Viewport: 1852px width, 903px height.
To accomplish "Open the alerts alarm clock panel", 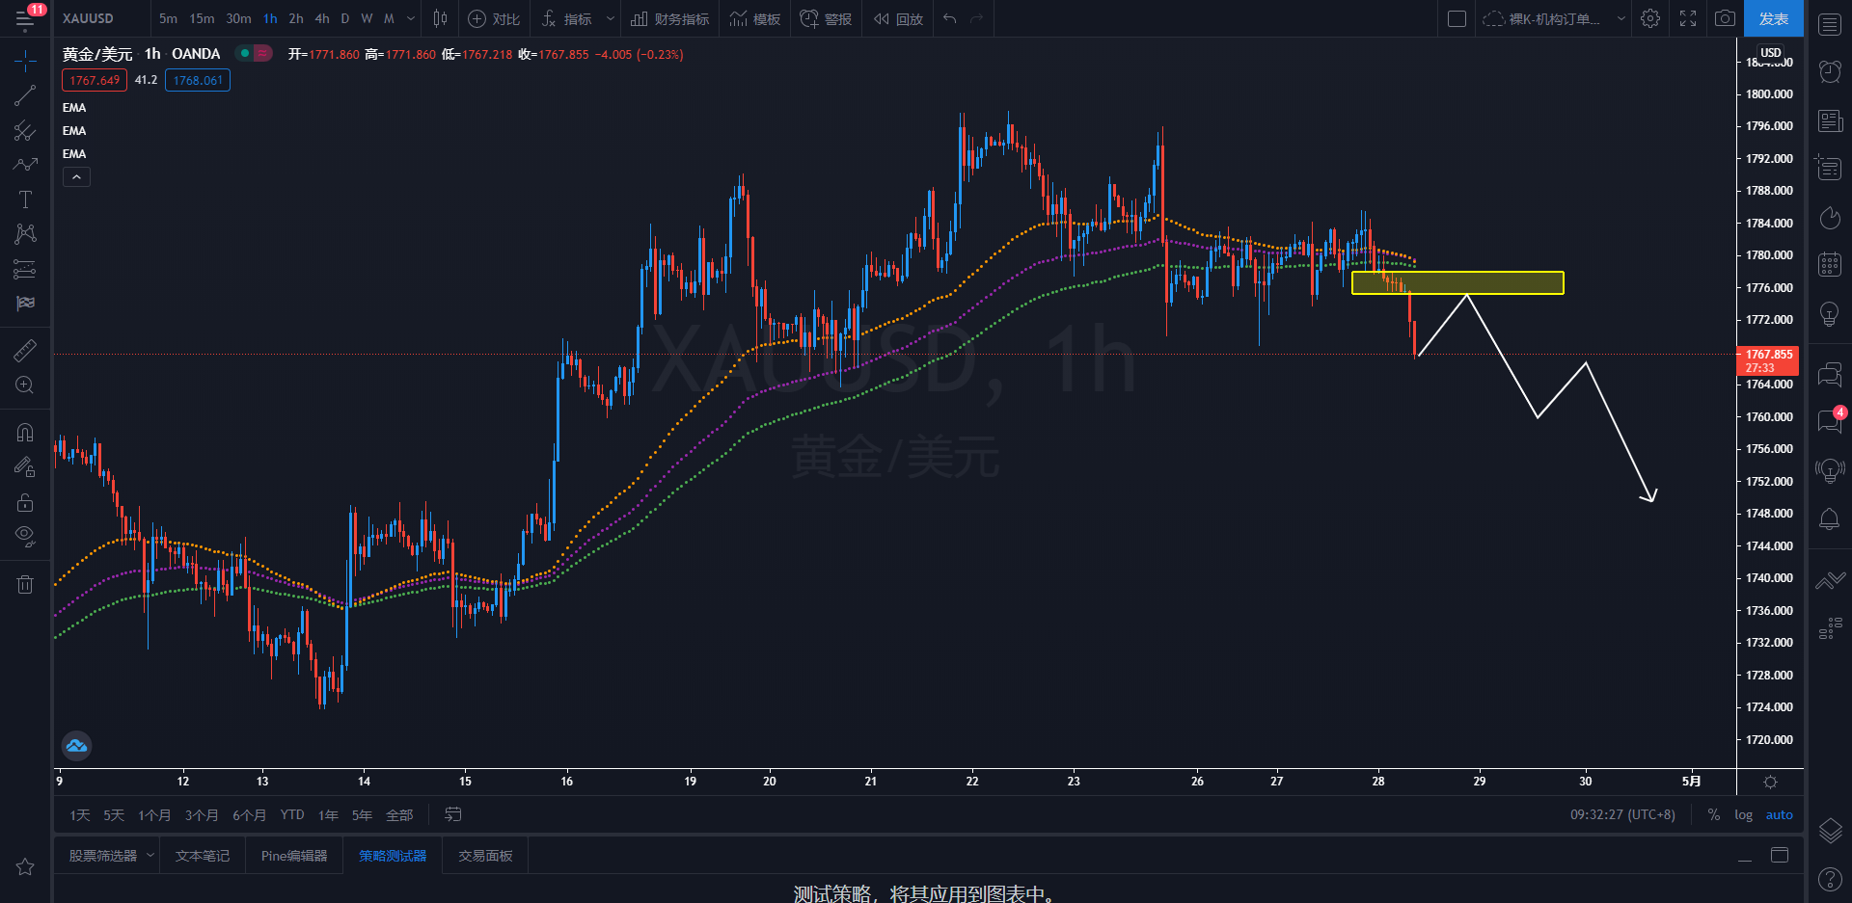I will (x=1830, y=71).
